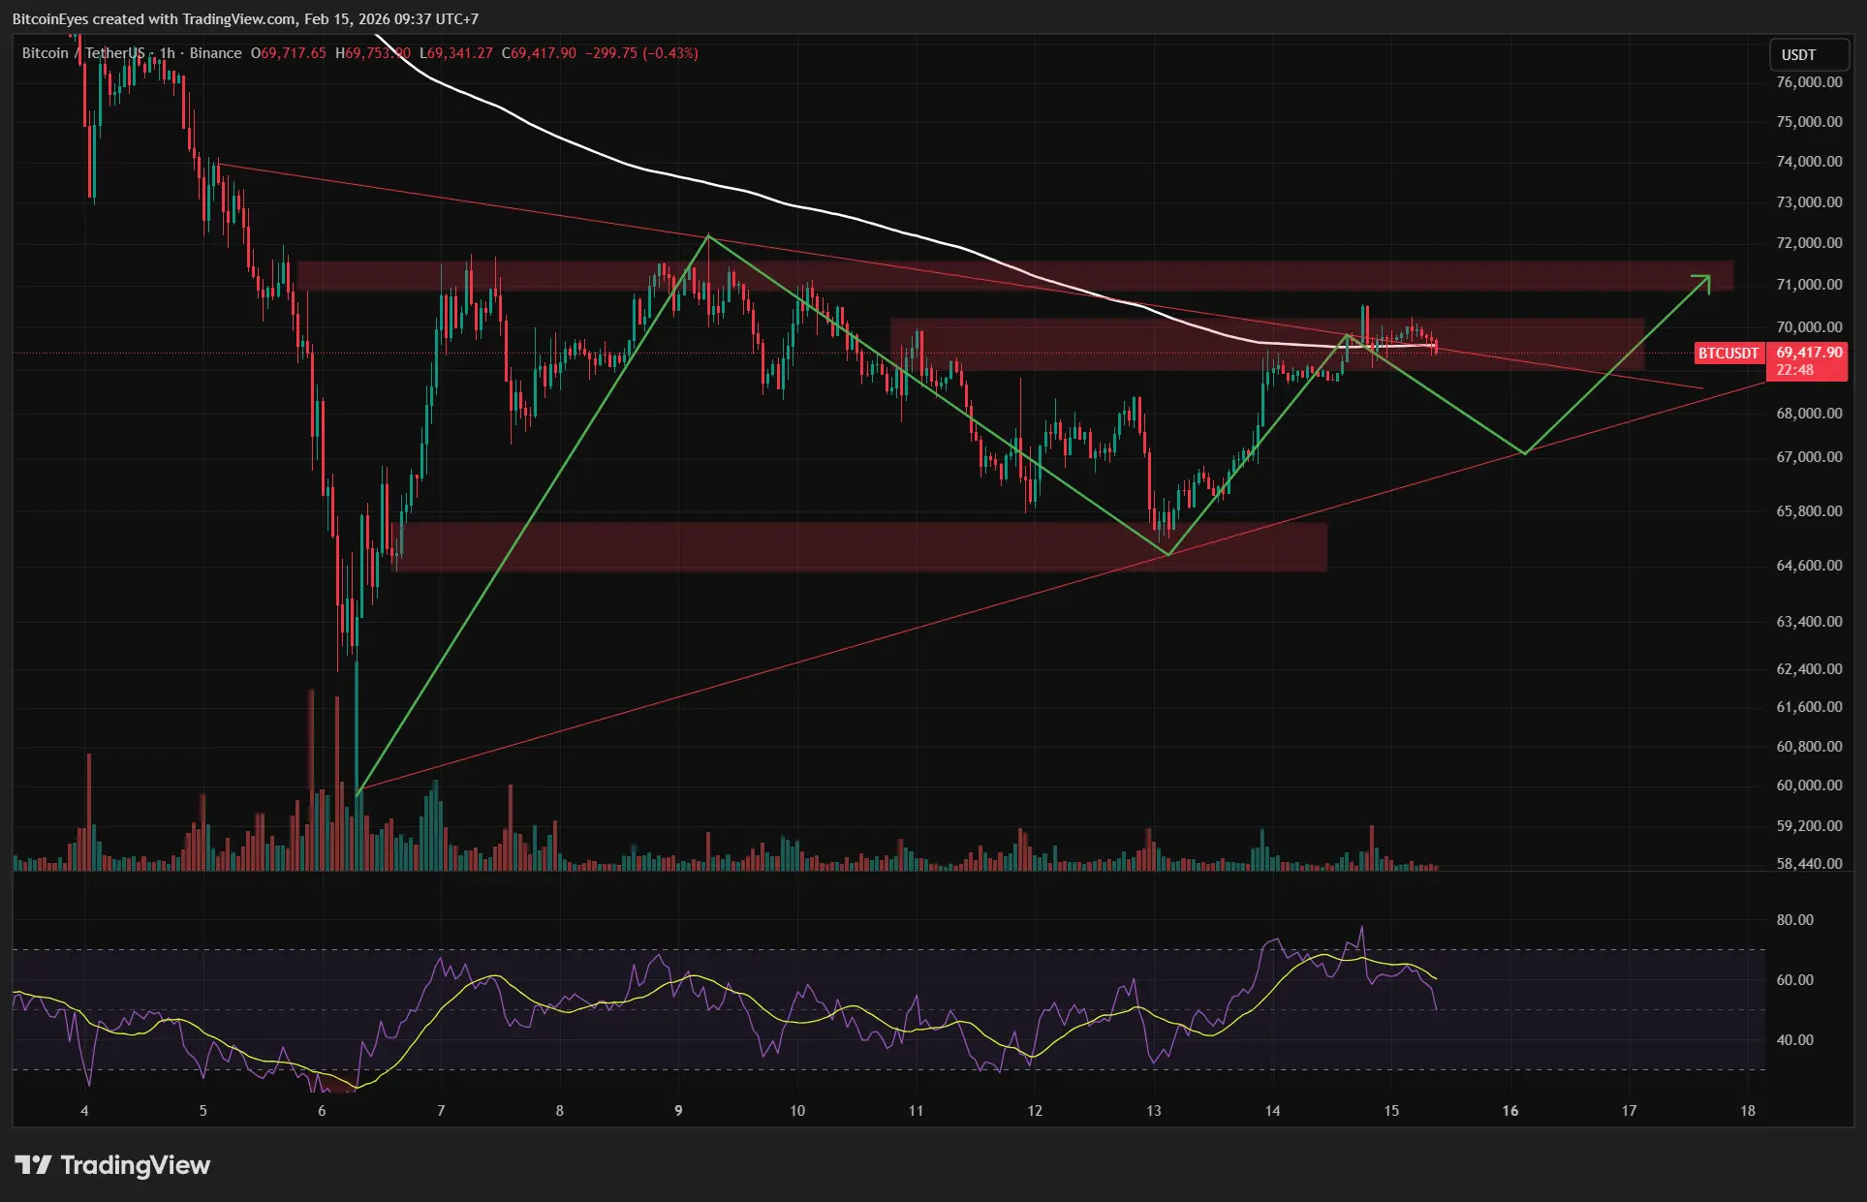
Task: Click the 58,440.00 bottom price label
Action: click(1808, 864)
